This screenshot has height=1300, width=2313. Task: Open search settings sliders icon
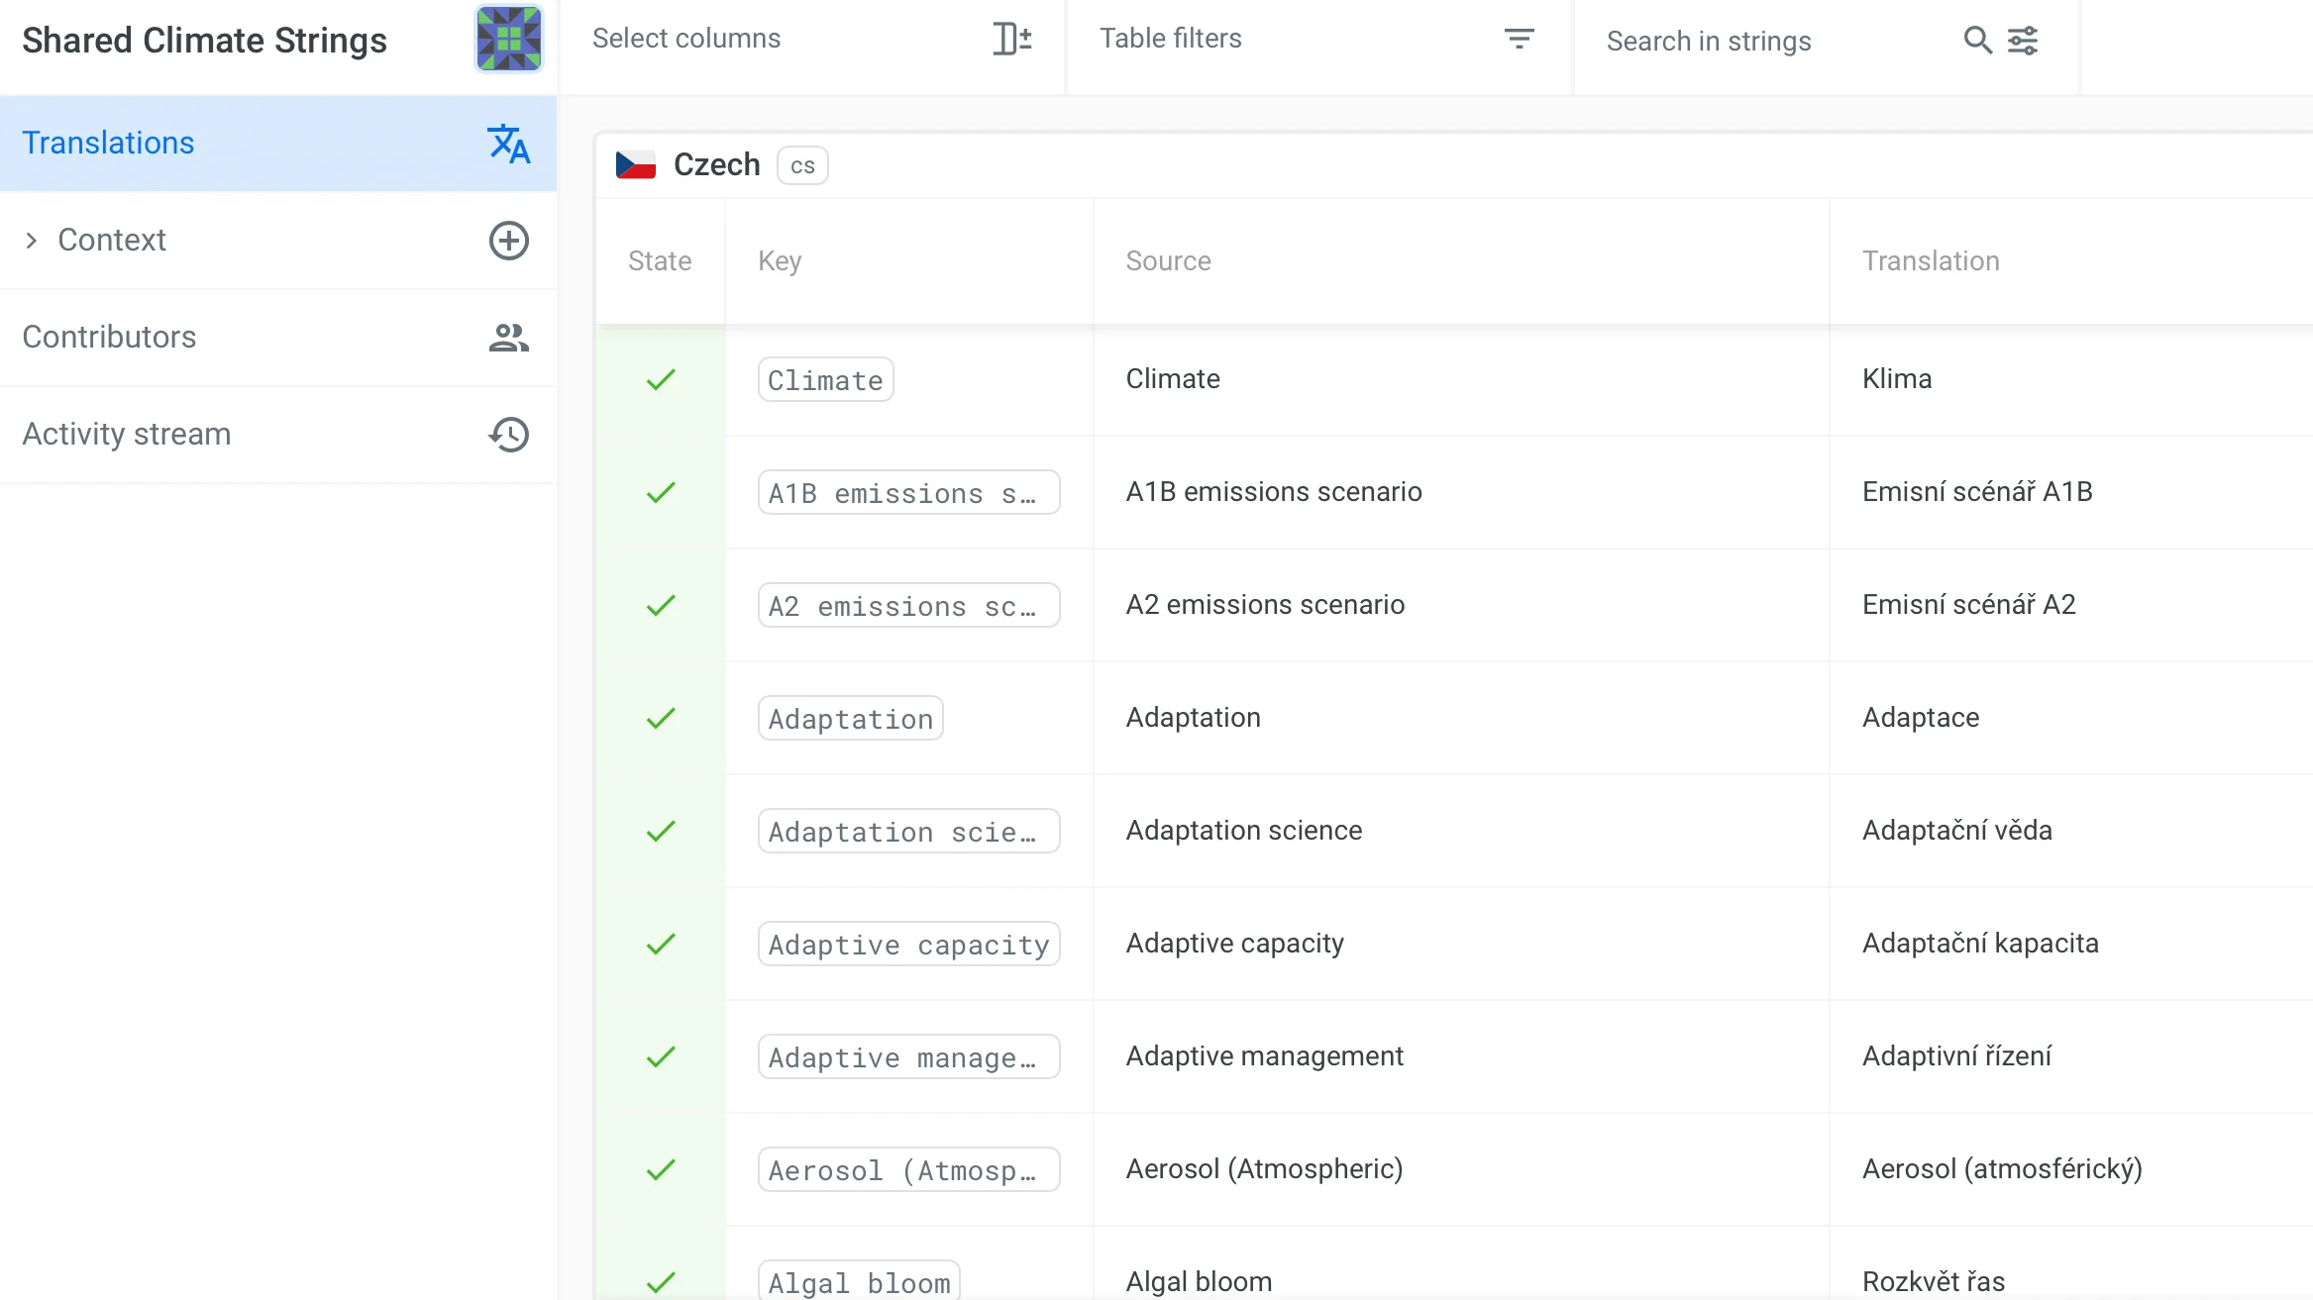[x=2023, y=40]
